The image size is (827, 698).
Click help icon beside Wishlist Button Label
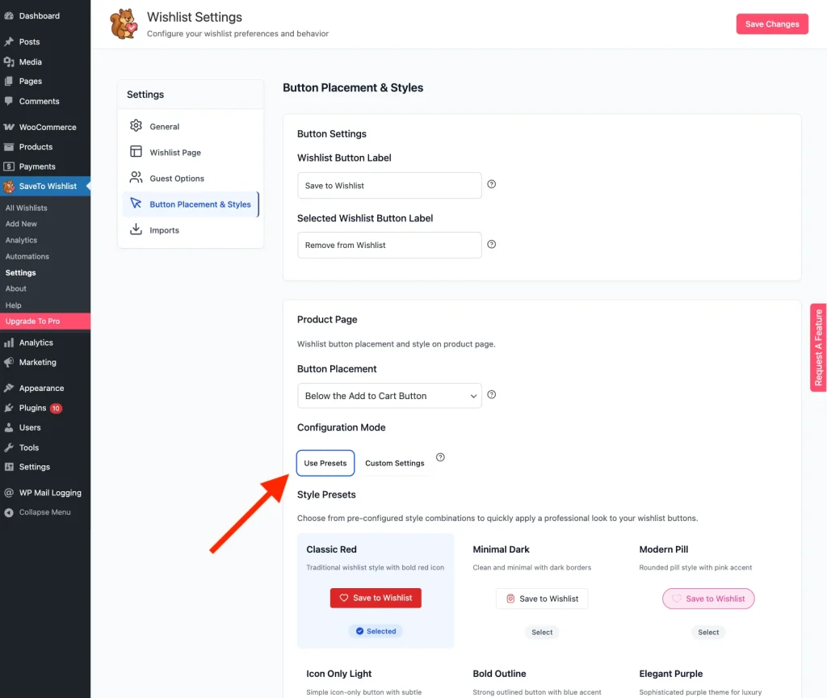[492, 184]
